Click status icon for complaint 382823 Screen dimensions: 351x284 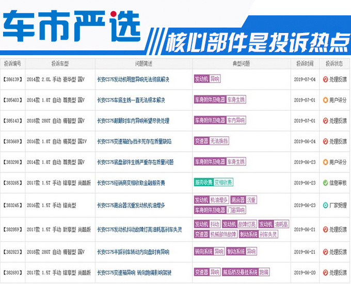point(326,252)
